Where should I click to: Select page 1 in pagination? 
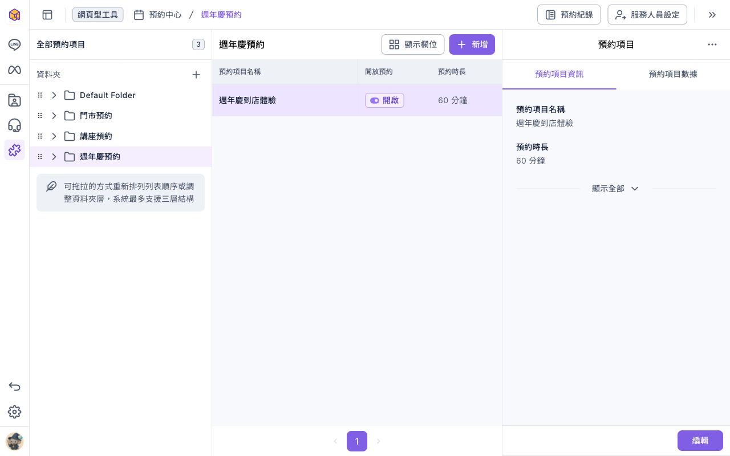(357, 441)
